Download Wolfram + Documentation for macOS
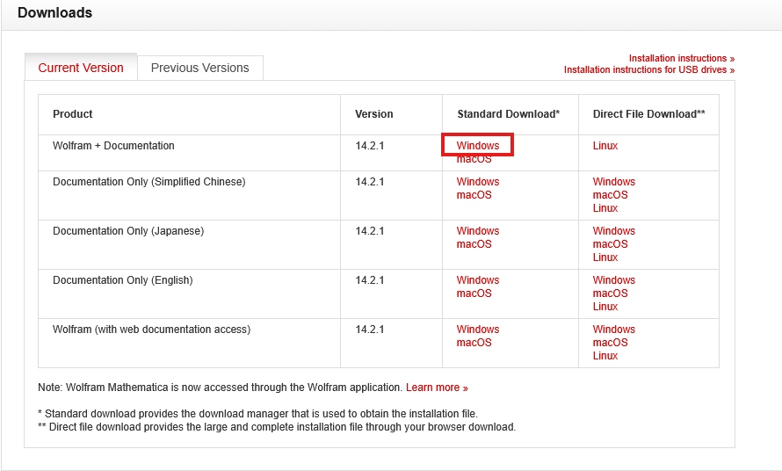Image resolution: width=782 pixels, height=471 pixels. [474, 159]
